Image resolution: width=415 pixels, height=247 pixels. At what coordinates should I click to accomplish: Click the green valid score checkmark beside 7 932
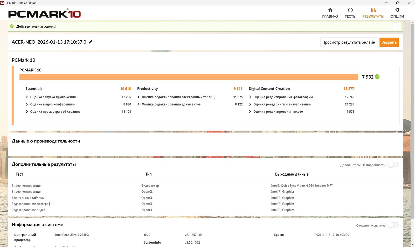pyautogui.click(x=377, y=77)
